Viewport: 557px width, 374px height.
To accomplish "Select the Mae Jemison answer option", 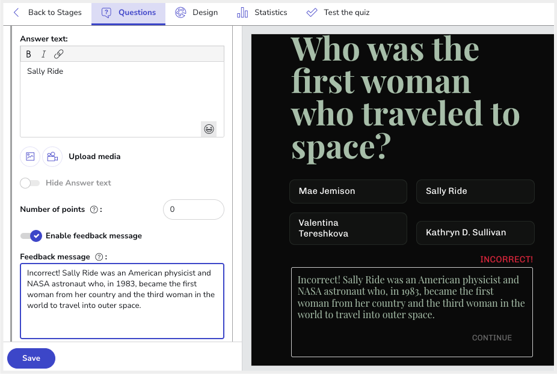I will pyautogui.click(x=348, y=192).
